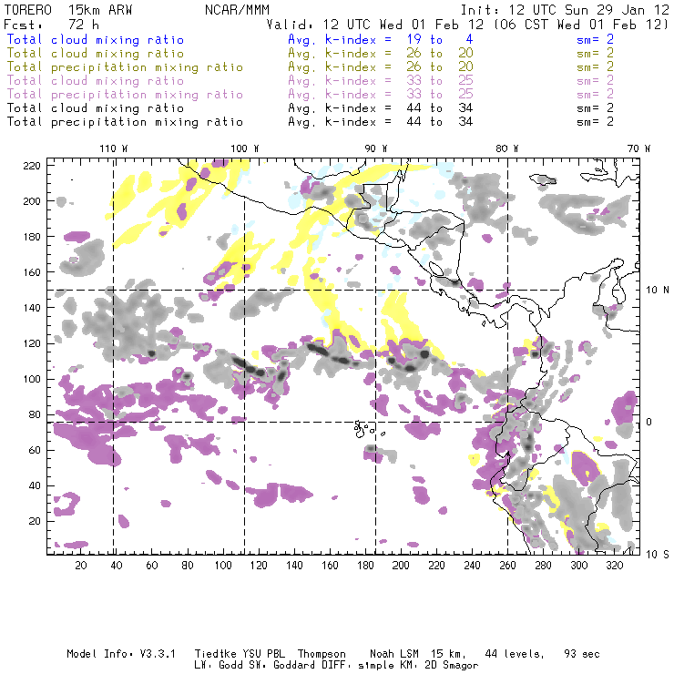Select the y-axis "100" grid label
Screen dimensions: 674x674
click(x=32, y=380)
